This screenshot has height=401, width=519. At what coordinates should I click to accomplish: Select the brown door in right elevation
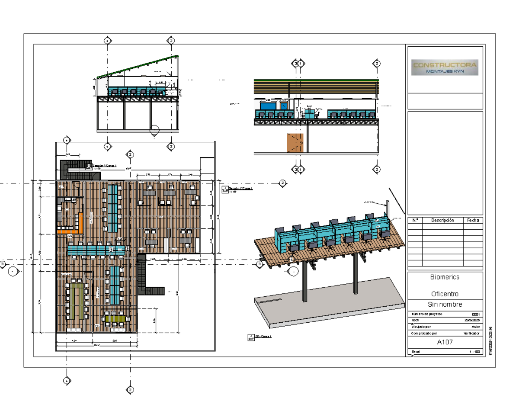(x=295, y=143)
